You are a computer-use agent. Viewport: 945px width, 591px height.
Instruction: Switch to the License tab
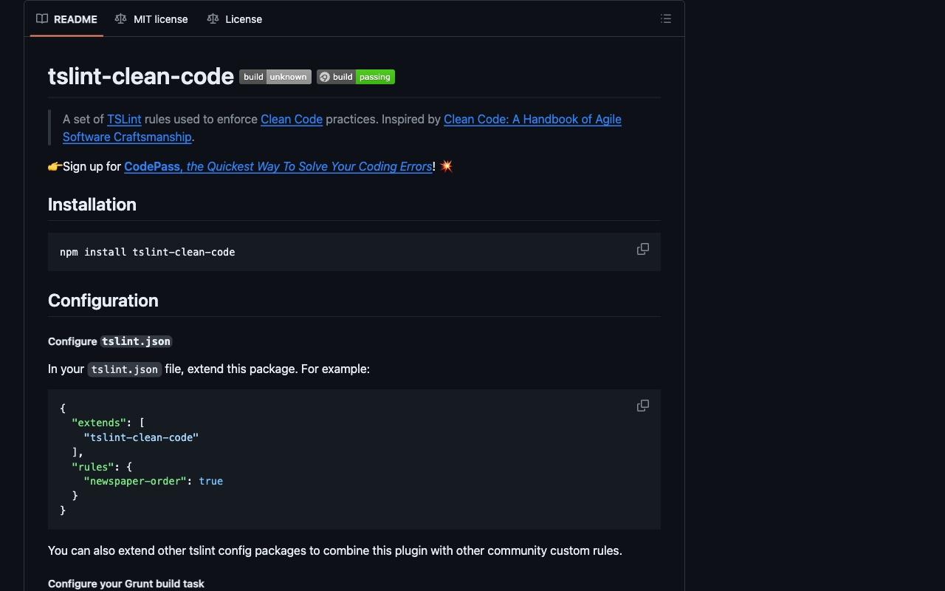point(235,19)
